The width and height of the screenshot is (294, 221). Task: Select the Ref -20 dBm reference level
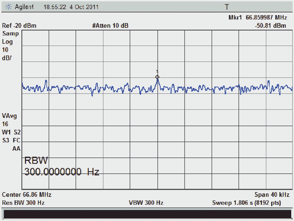[x=19, y=26]
